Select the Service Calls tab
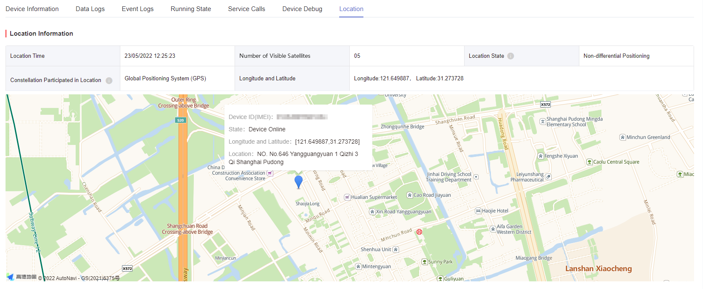 [x=247, y=9]
